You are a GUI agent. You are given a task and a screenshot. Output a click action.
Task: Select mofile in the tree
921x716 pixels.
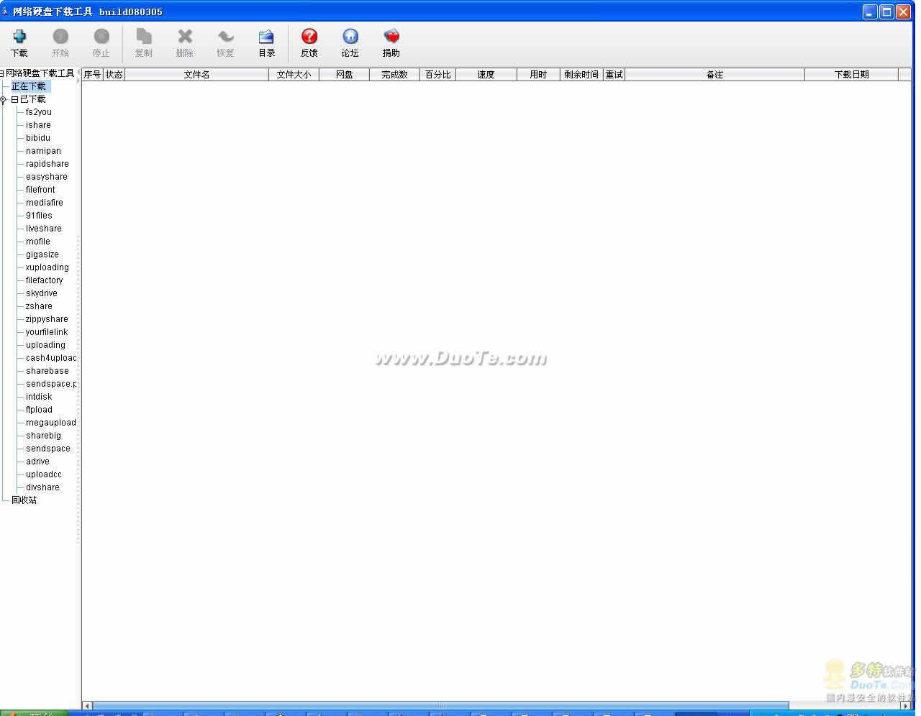[x=38, y=242]
